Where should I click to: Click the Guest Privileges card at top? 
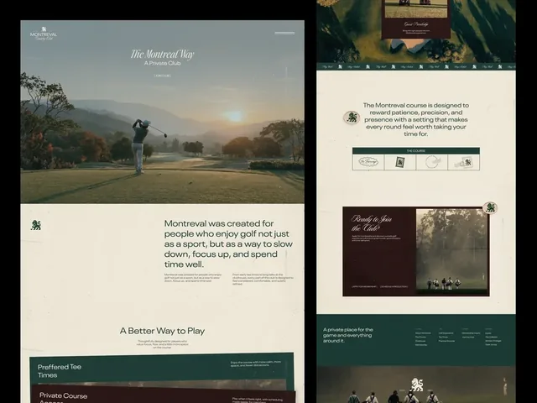[x=416, y=19]
